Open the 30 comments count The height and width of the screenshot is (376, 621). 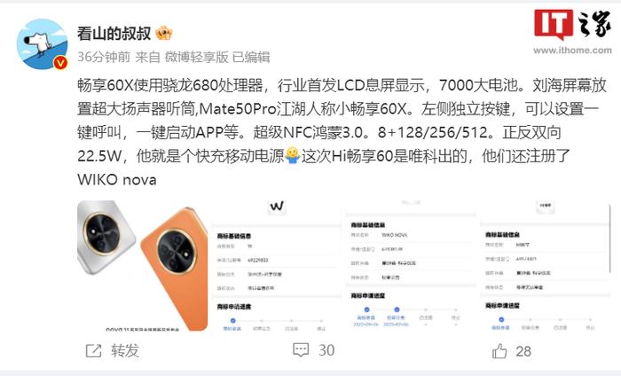click(x=326, y=350)
